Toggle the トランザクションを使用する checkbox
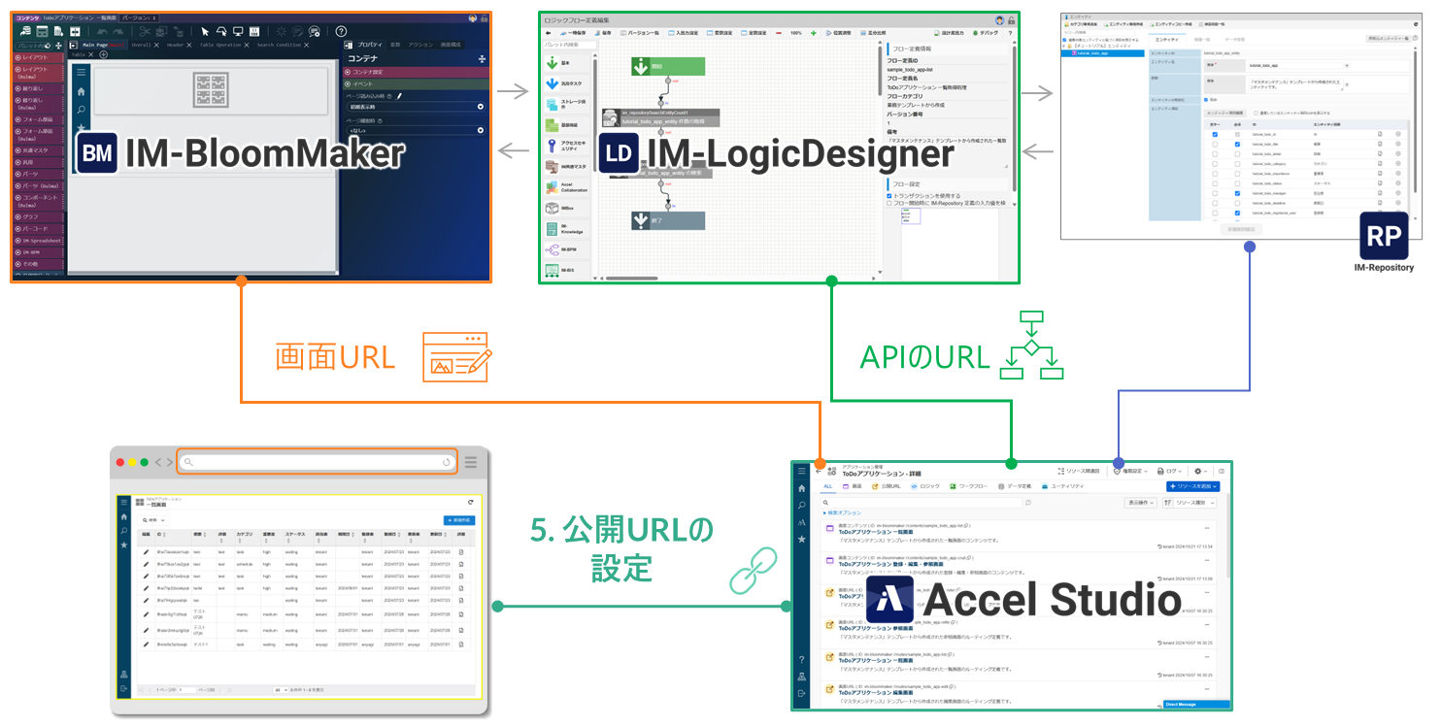The height and width of the screenshot is (726, 1441). pyautogui.click(x=889, y=195)
